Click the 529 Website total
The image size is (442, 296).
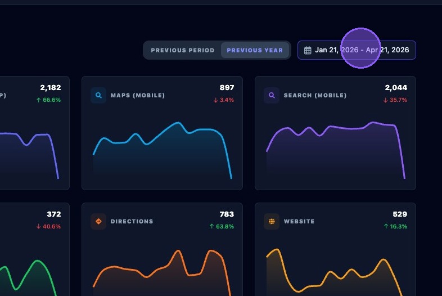[400, 214]
